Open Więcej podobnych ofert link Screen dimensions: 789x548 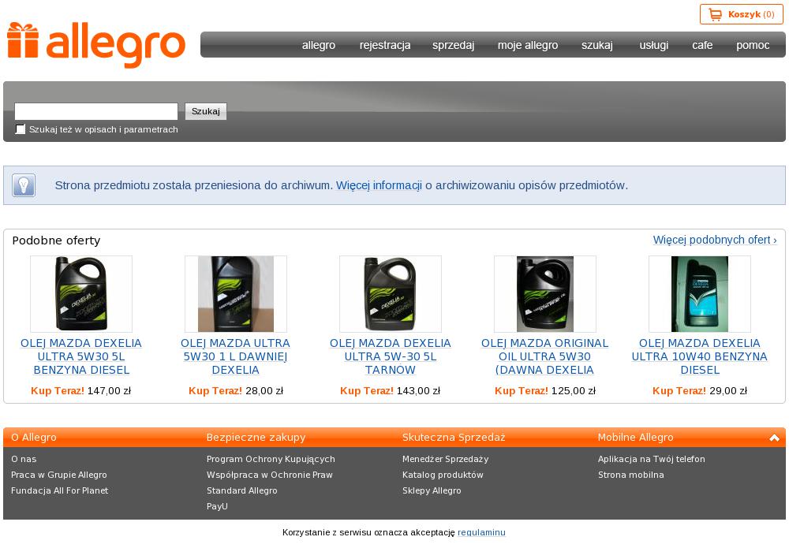click(715, 240)
